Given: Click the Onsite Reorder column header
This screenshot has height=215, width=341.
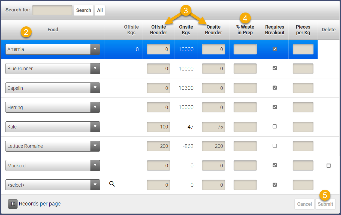Looking at the screenshot, I should coord(213,30).
